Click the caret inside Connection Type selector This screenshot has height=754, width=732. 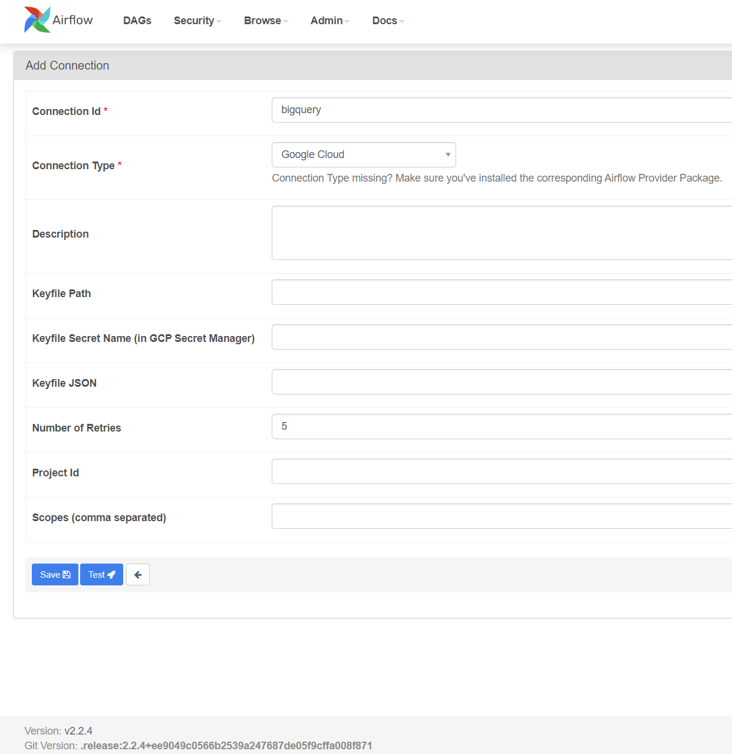pos(447,154)
